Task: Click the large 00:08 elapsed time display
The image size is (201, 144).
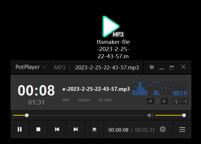Action: point(36,90)
